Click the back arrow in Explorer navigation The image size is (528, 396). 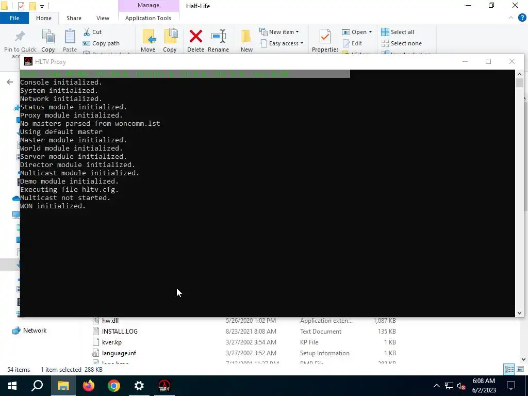coord(10,82)
